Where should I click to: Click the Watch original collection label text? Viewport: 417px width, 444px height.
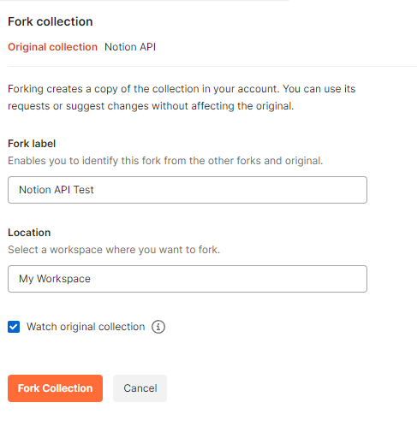pos(86,327)
